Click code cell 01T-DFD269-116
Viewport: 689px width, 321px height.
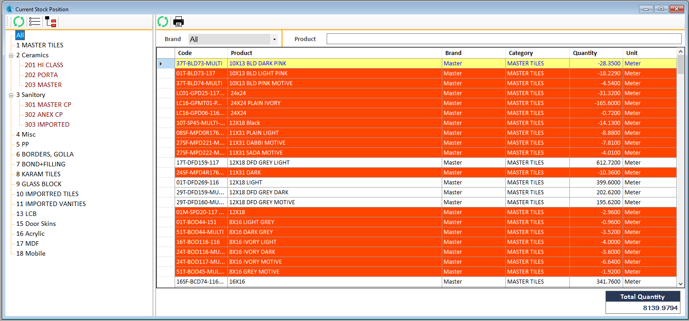point(201,183)
